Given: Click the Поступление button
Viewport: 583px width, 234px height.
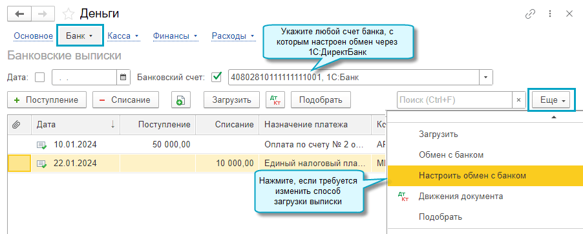Looking at the screenshot, I should [47, 100].
